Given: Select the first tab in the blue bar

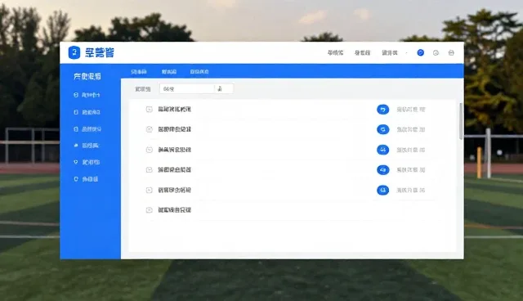Looking at the screenshot, I should (139, 72).
